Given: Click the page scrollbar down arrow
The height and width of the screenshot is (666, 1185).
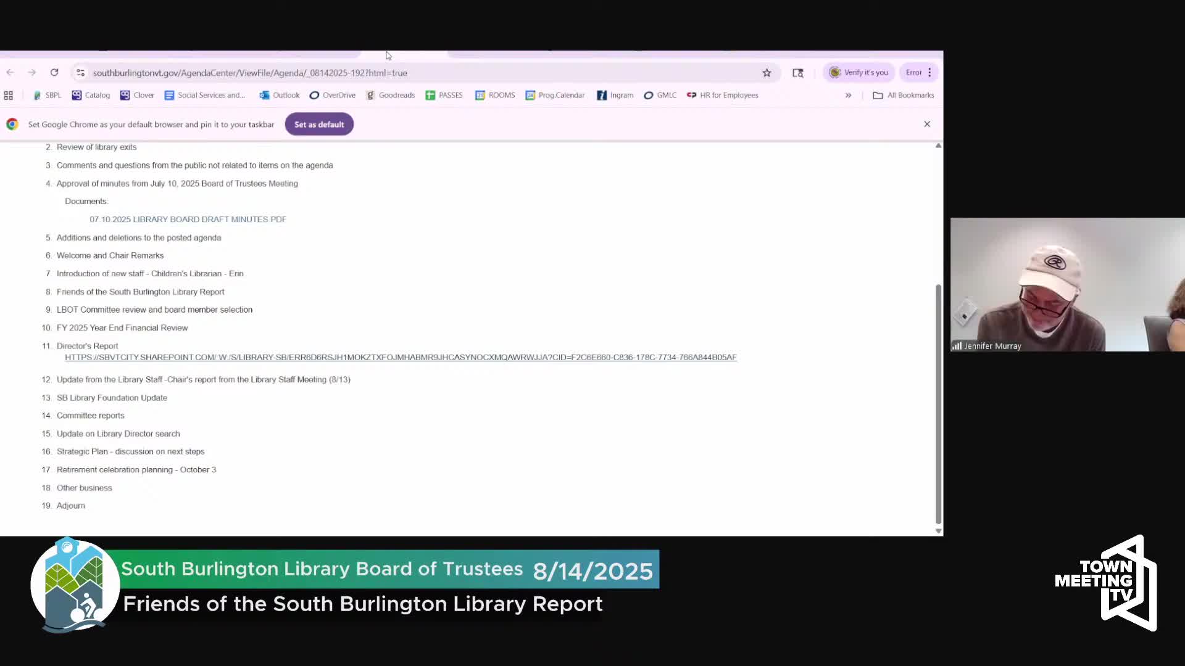Looking at the screenshot, I should (938, 531).
